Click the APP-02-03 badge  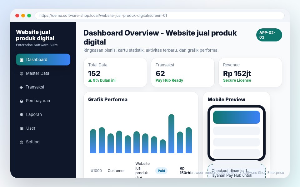(269, 35)
